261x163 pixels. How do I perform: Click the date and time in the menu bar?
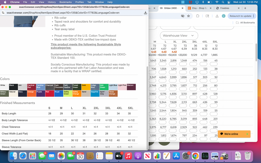245,2
